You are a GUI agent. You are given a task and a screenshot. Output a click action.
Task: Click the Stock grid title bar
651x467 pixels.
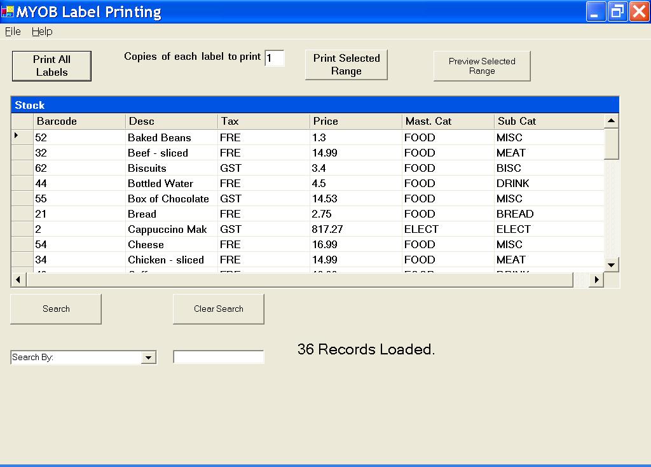pos(315,105)
